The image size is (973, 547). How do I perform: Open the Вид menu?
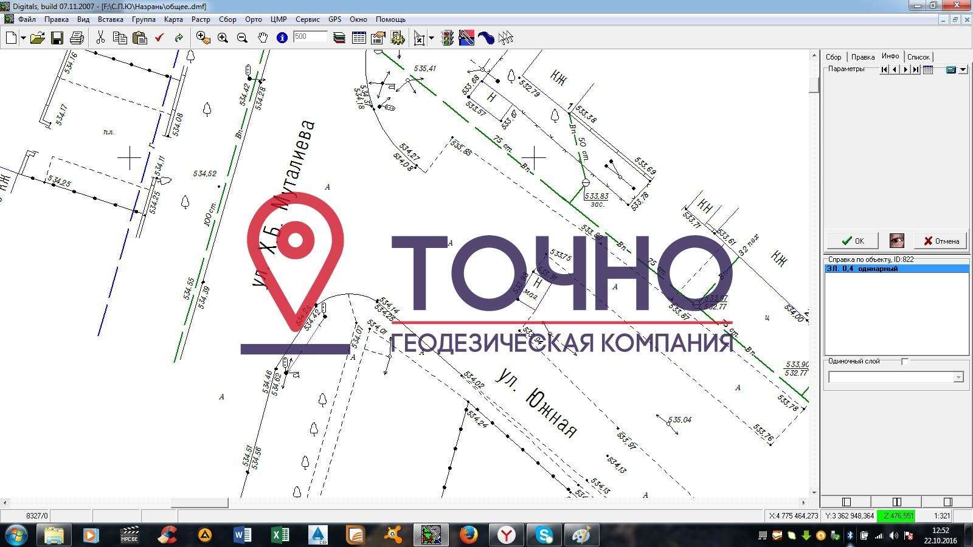[x=83, y=19]
